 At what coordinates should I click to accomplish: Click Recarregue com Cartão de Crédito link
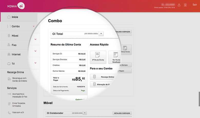[x=20, y=79]
